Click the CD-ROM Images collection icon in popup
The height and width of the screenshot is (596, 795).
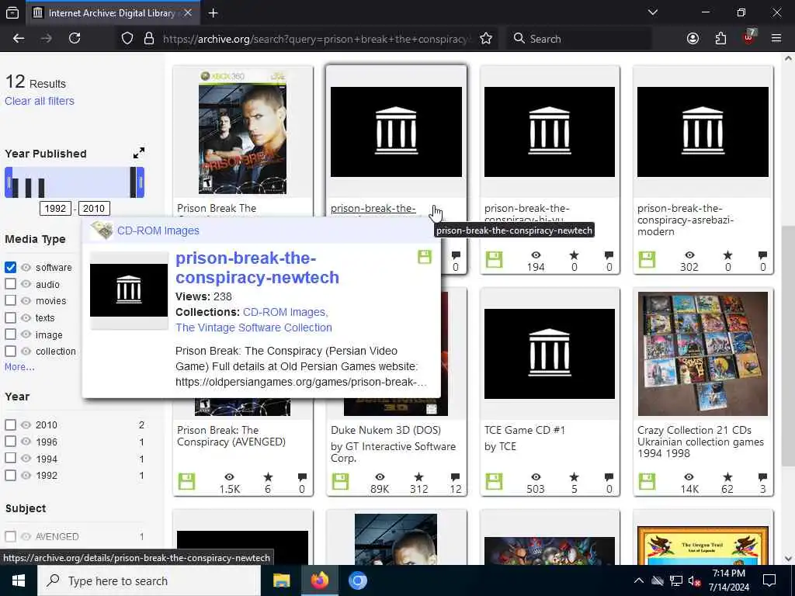pyautogui.click(x=102, y=230)
